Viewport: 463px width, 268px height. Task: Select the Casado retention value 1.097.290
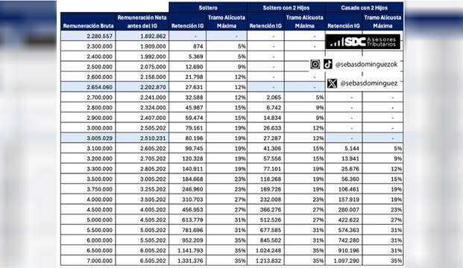[x=344, y=261]
